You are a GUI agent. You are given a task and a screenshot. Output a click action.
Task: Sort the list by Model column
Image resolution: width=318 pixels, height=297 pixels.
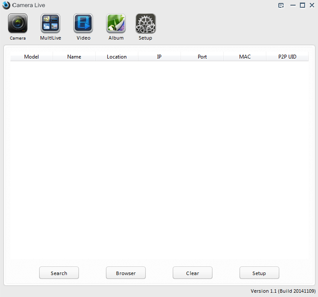click(x=31, y=57)
